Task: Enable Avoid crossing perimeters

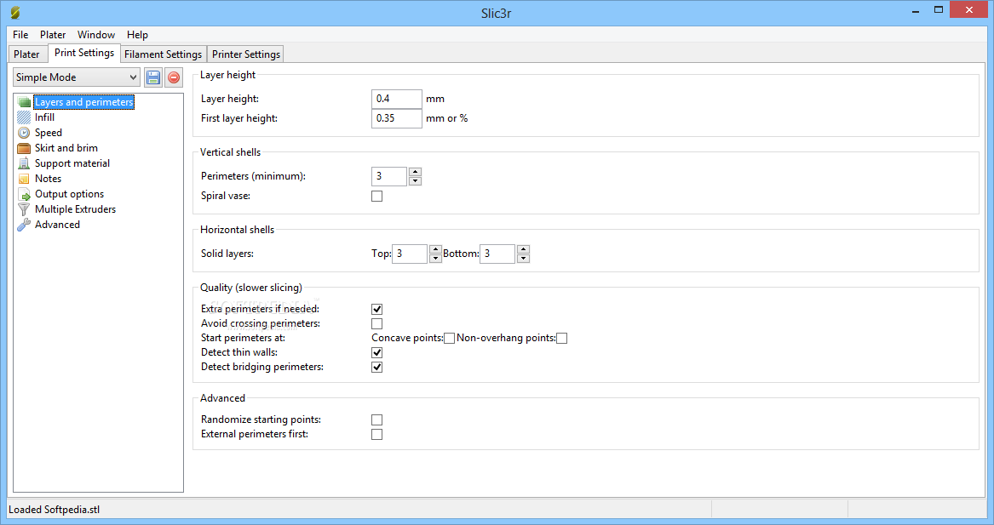Action: 376,323
